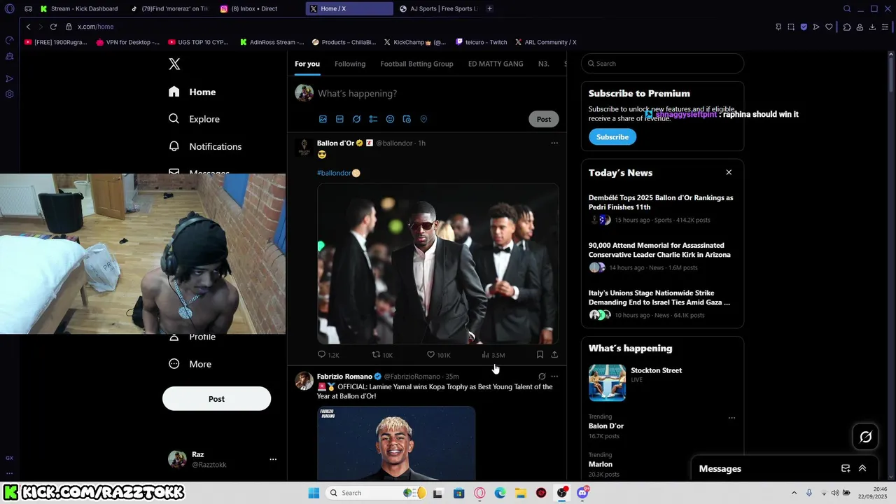Open the floating Grok button
Image resolution: width=896 pixels, height=504 pixels.
coord(866,437)
